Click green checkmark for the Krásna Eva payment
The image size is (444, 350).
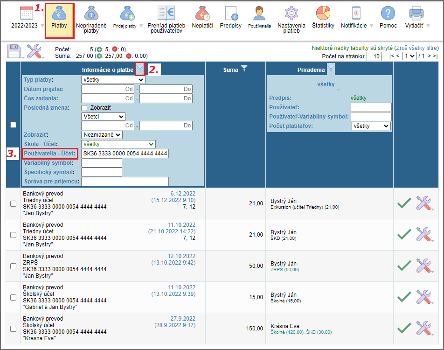[x=404, y=328]
